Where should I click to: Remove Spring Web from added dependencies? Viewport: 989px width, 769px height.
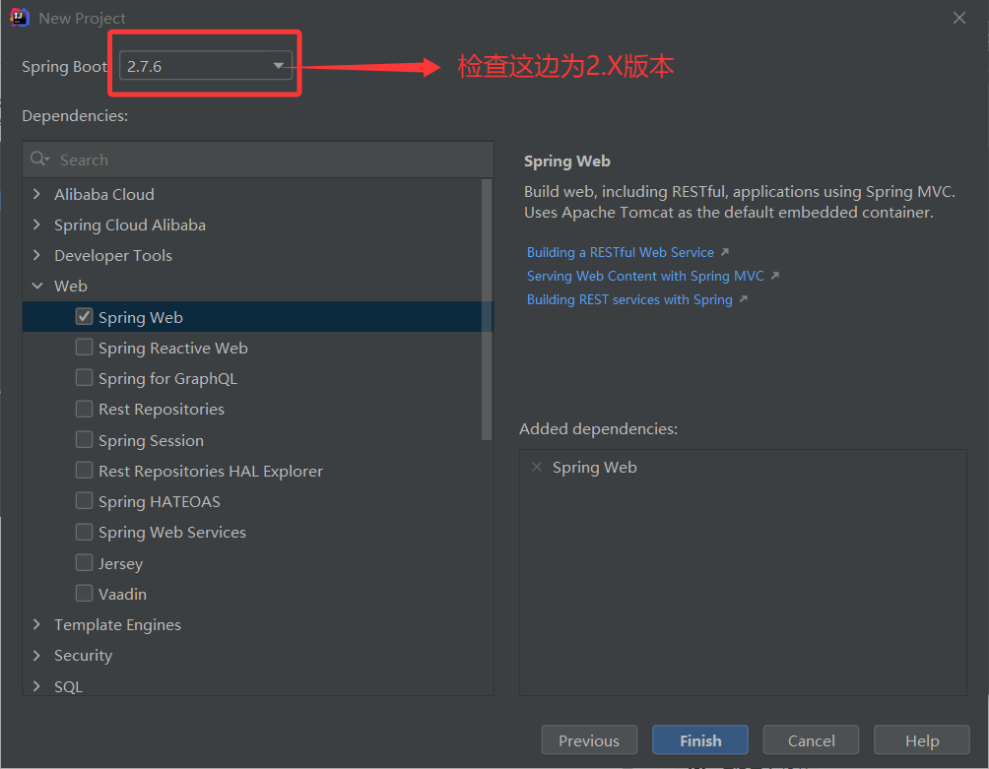tap(537, 467)
